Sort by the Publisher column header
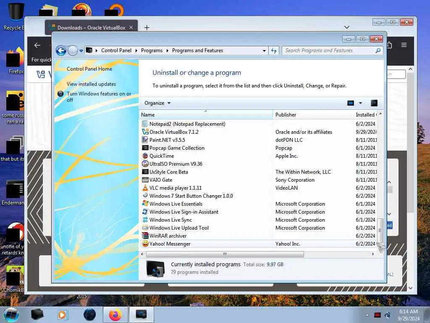 tap(313, 114)
